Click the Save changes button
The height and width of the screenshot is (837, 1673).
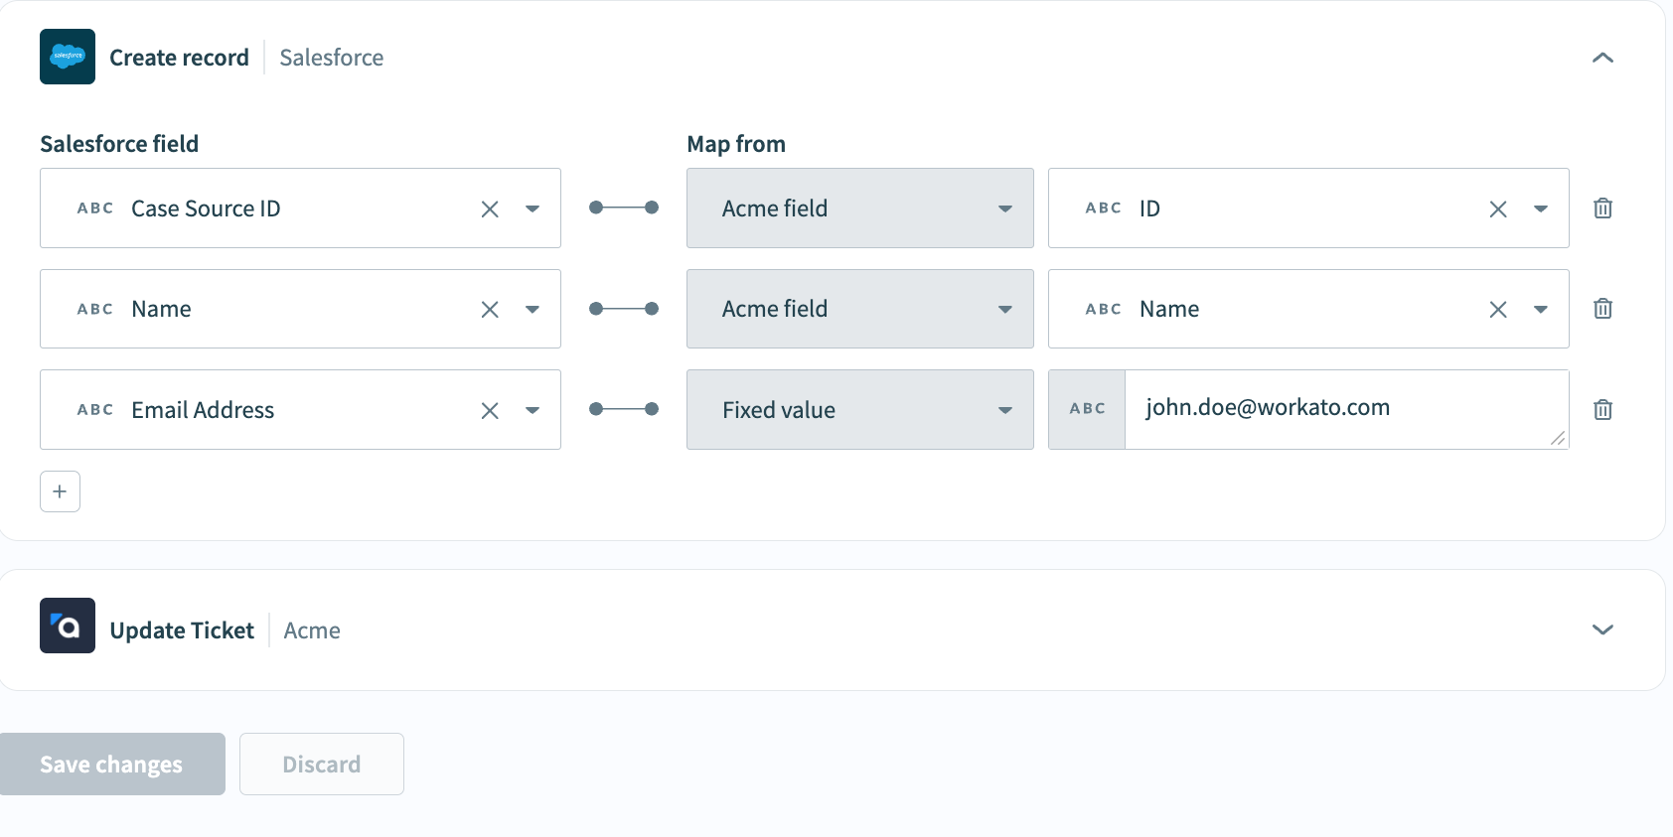(x=111, y=764)
